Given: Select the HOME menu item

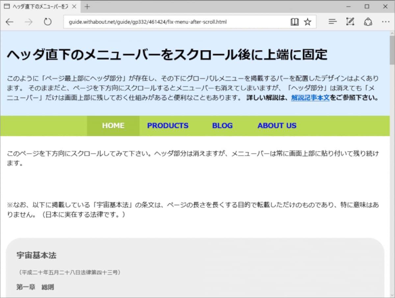Looking at the screenshot, I should point(113,126).
